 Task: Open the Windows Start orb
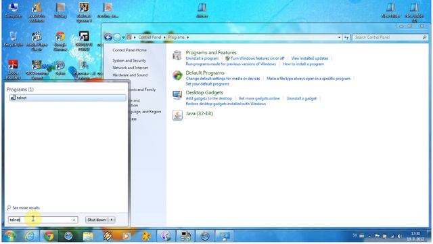pos(10,236)
